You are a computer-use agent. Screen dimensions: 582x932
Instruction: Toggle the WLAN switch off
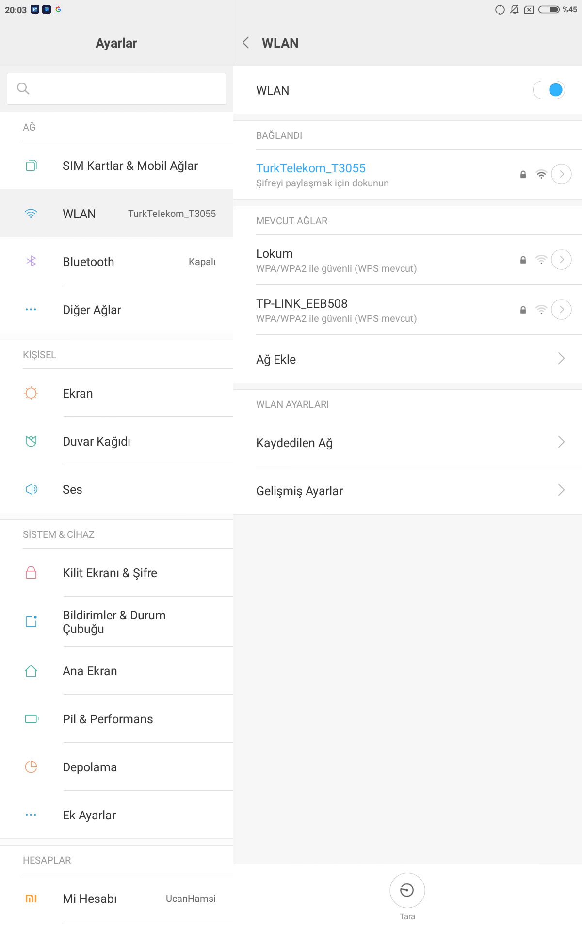point(549,90)
